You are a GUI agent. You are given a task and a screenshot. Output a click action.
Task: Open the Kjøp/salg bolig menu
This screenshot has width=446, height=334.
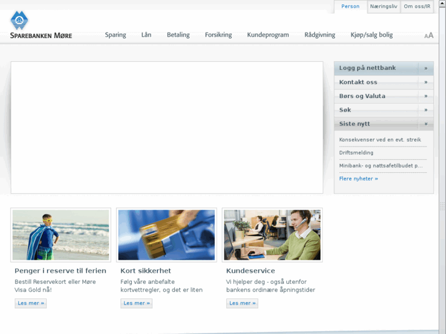pos(372,35)
